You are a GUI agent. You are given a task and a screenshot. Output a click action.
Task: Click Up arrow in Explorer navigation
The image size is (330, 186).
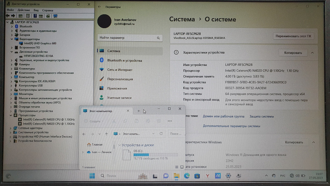107,134
